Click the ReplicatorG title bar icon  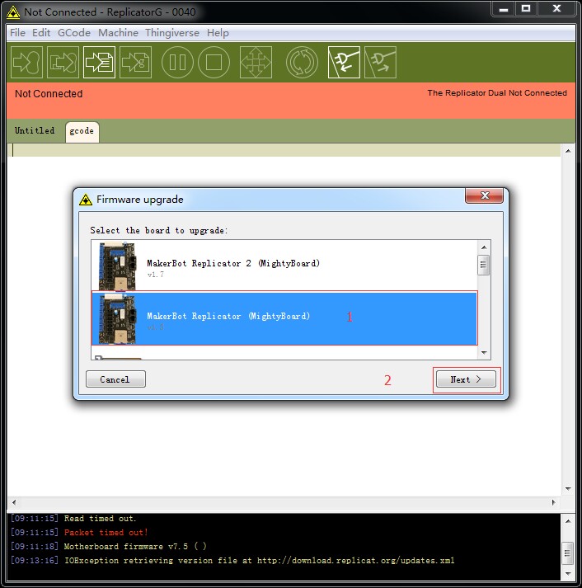(13, 12)
